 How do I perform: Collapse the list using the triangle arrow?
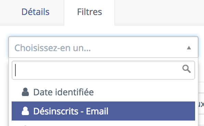189,48
